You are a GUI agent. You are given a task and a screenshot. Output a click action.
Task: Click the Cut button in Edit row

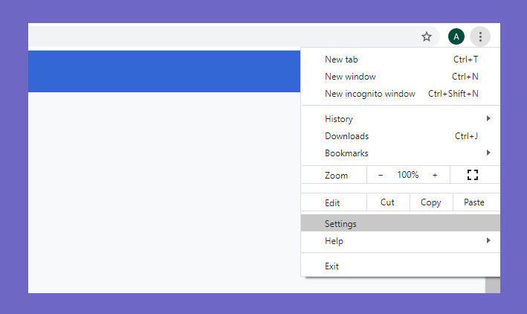click(388, 202)
